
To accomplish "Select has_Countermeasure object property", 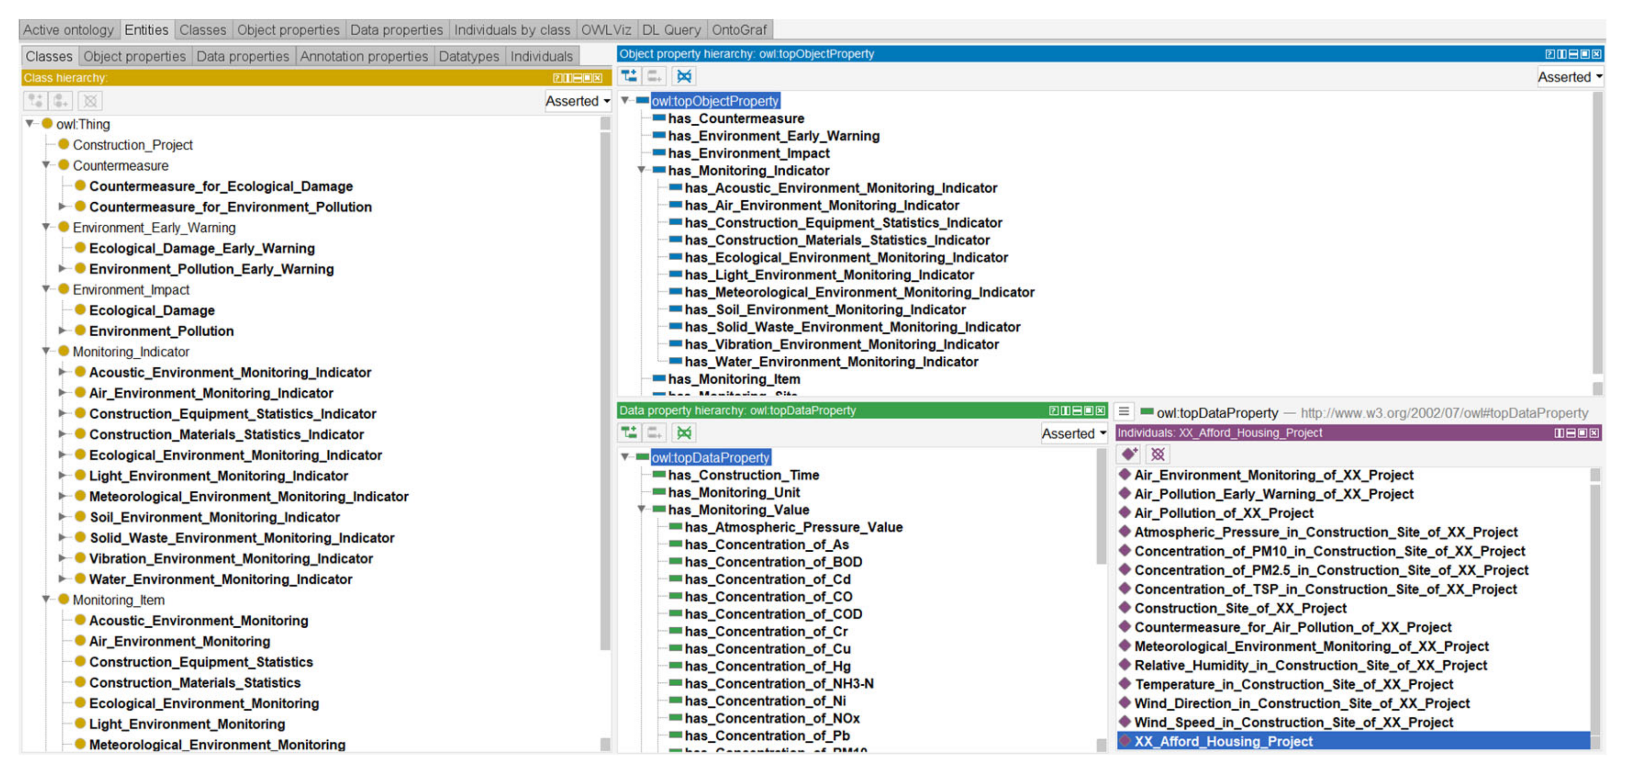I will point(735,118).
